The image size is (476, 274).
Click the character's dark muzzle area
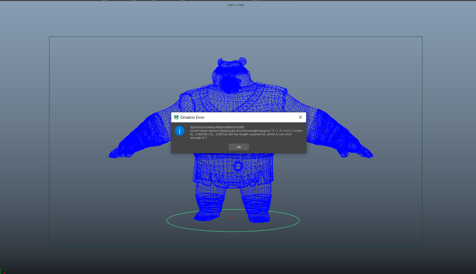tap(230, 84)
